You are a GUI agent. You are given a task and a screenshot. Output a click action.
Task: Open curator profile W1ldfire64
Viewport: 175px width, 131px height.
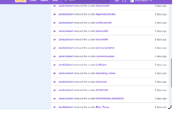click(x=102, y=90)
